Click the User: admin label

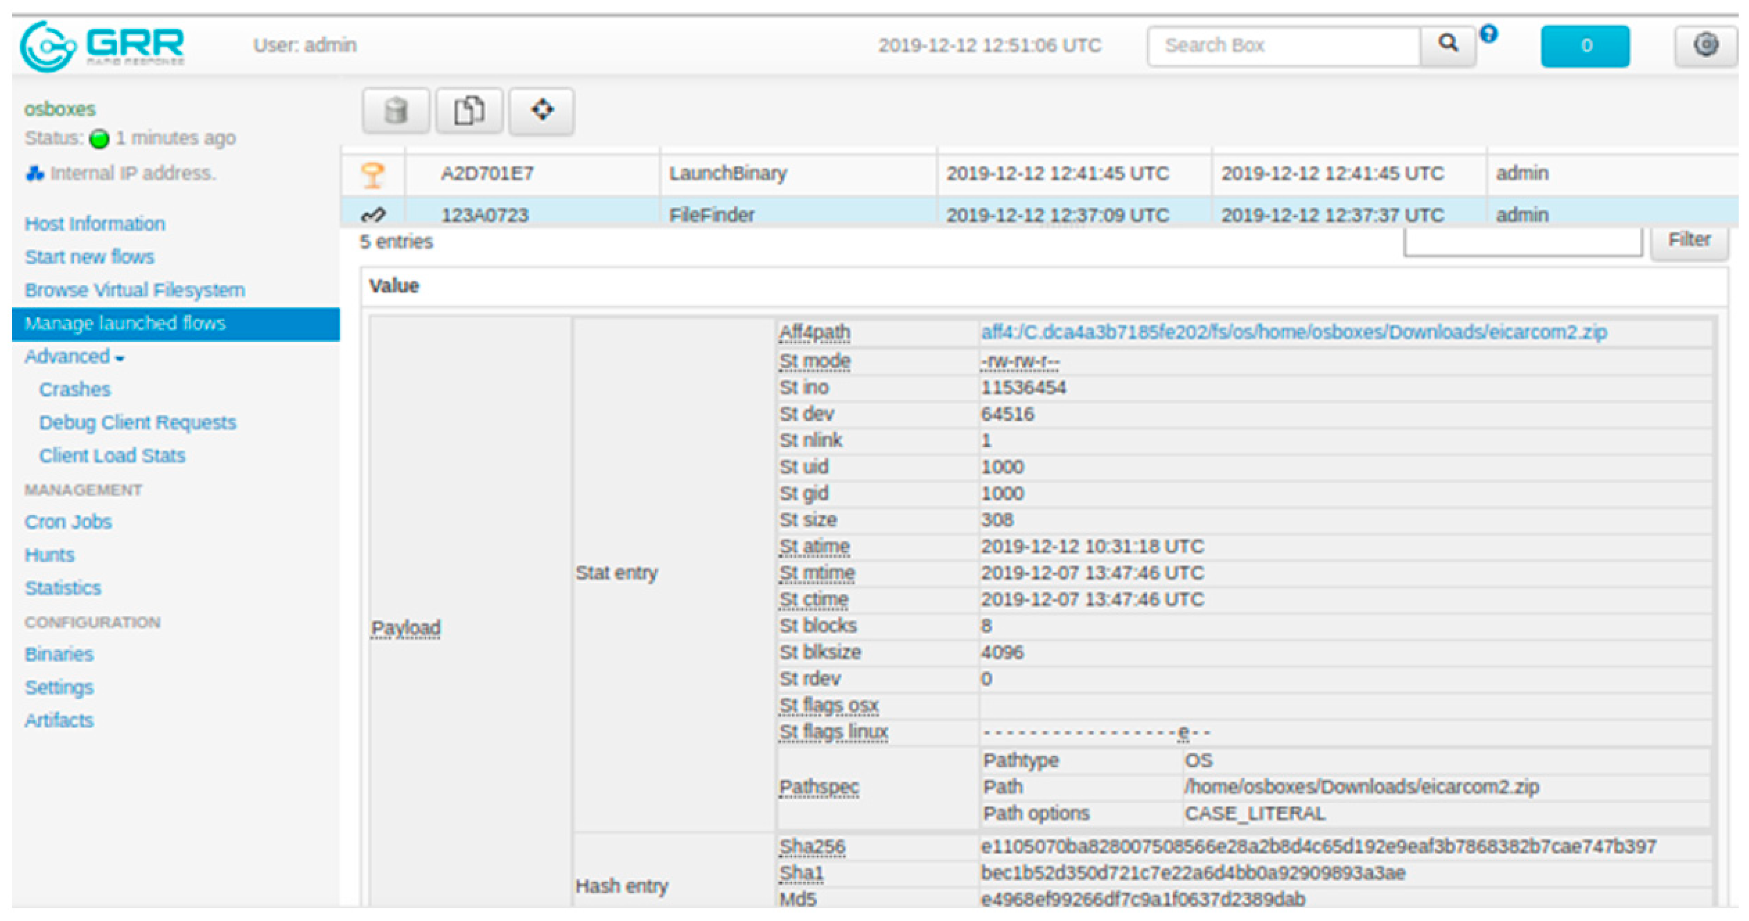coord(305,46)
